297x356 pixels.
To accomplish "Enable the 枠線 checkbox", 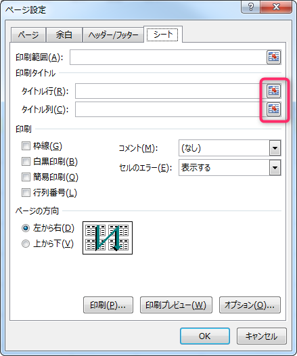I will [x=26, y=146].
